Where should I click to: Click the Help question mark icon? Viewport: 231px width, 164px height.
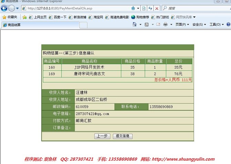click(x=229, y=24)
